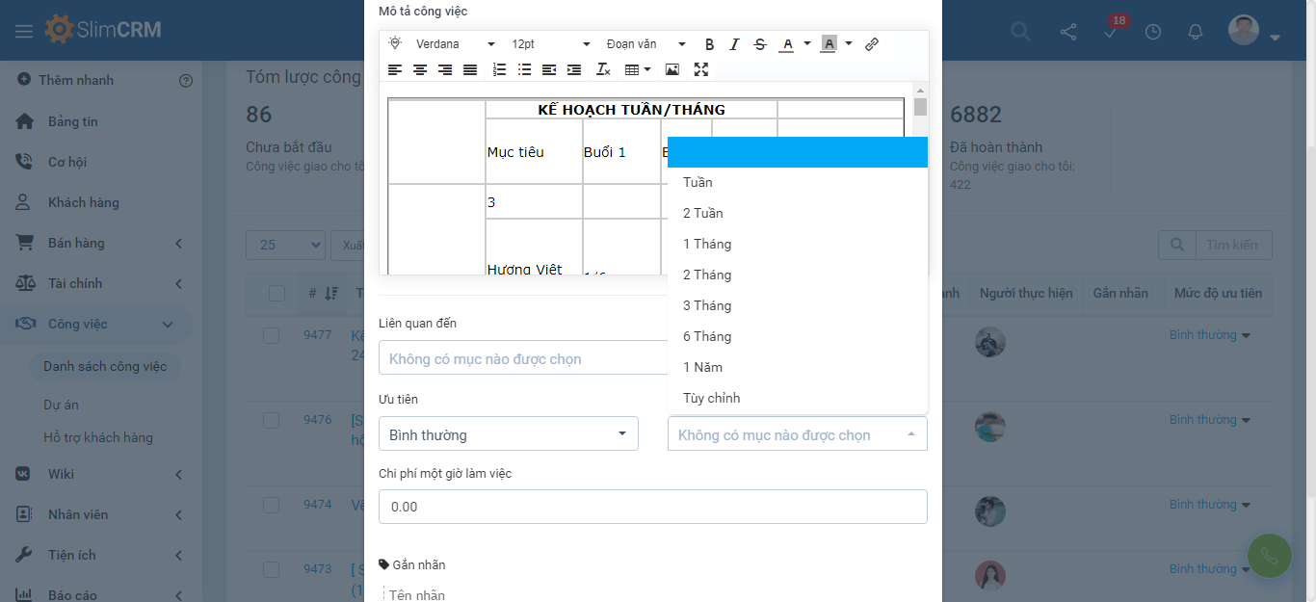Image resolution: width=1316 pixels, height=602 pixels.
Task: Select the checkbox for task 9476
Action: coord(272,420)
